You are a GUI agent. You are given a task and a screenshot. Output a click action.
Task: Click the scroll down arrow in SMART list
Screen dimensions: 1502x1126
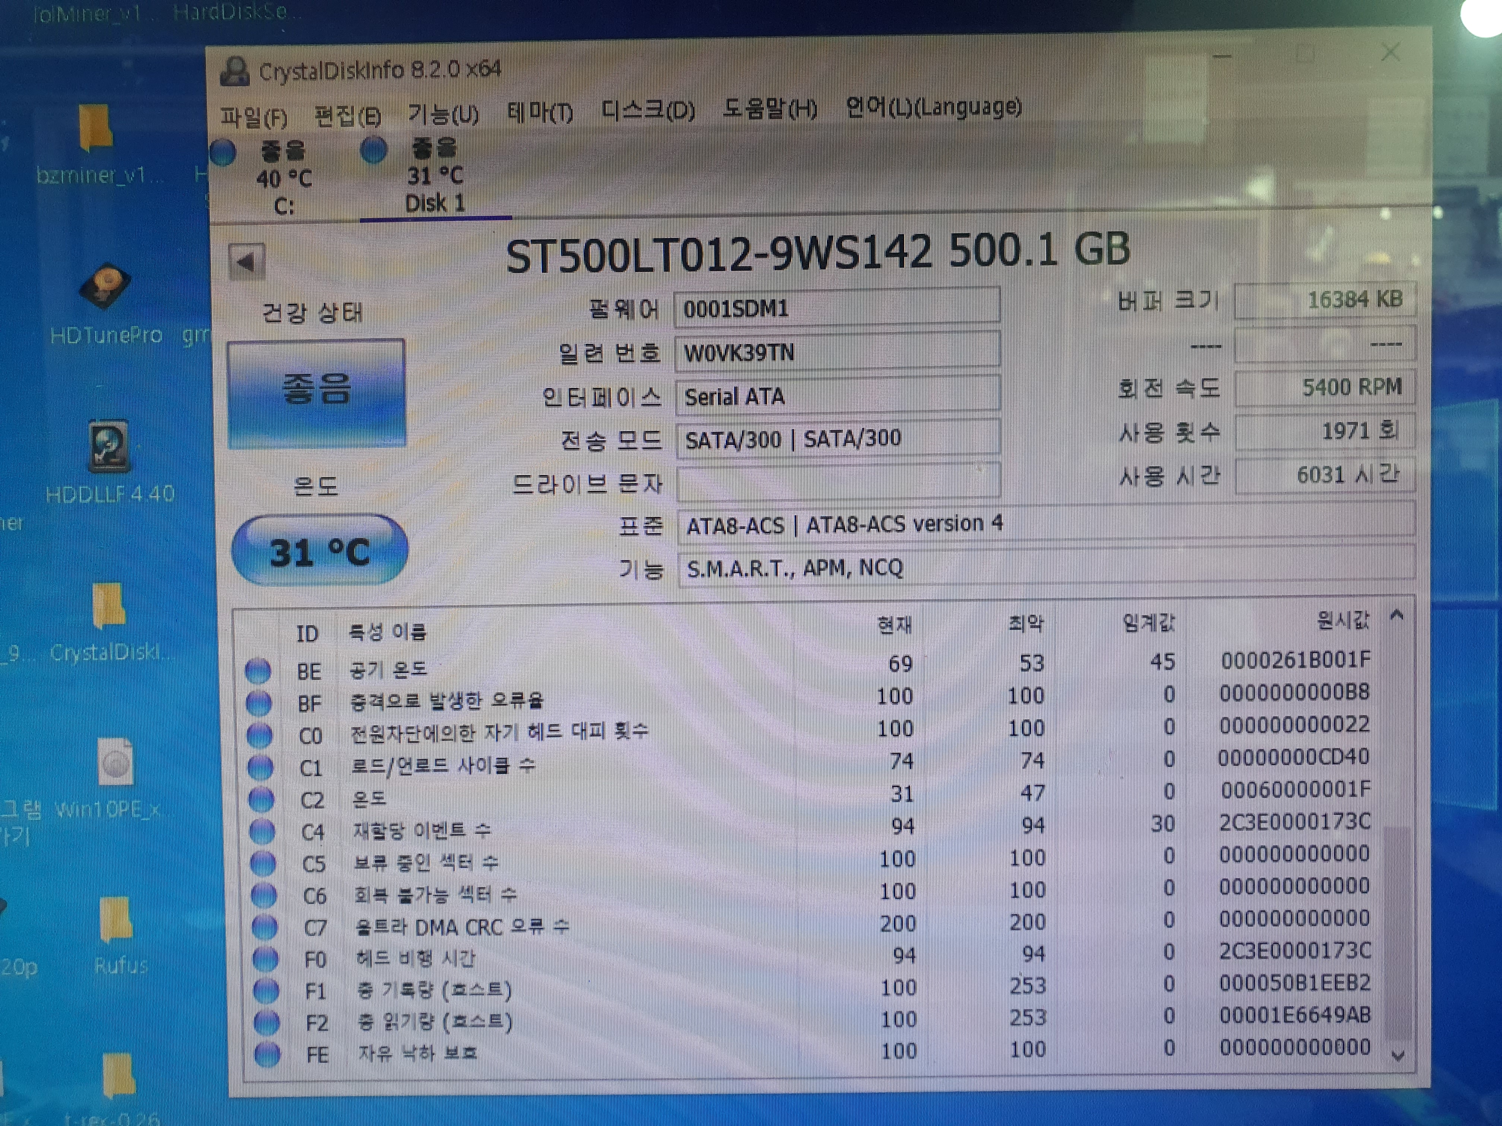pyautogui.click(x=1397, y=1056)
